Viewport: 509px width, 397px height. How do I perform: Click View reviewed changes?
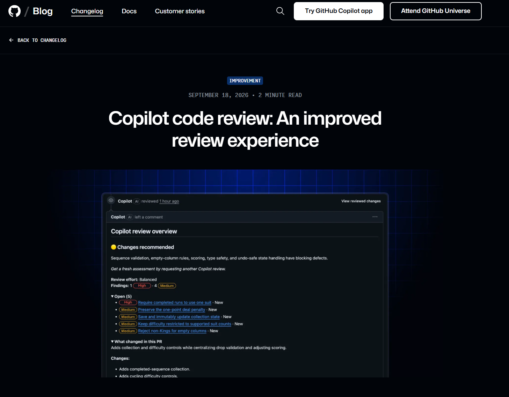(x=361, y=201)
